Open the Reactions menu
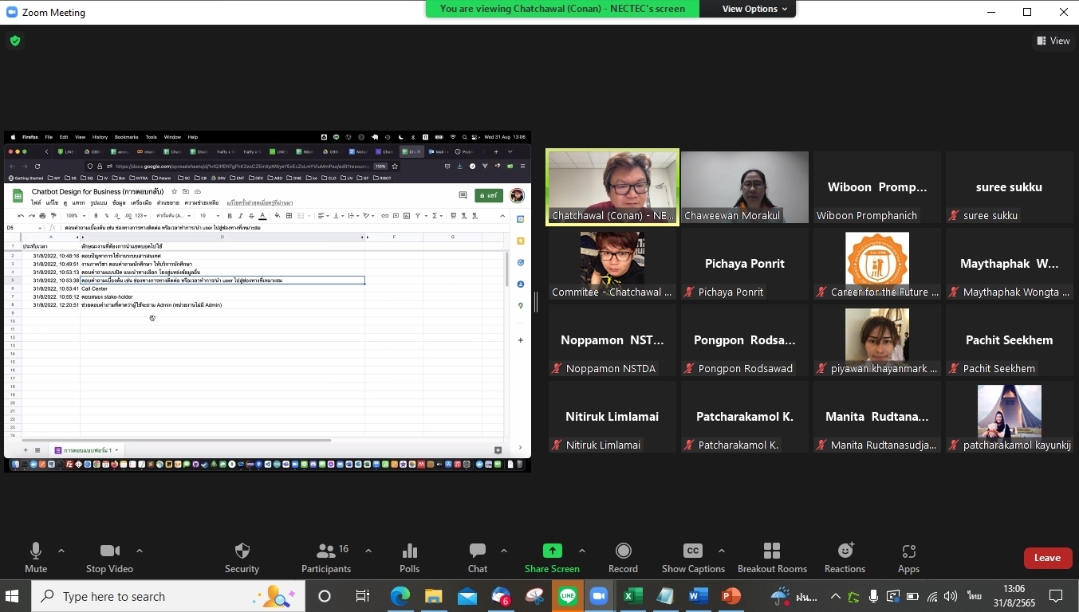Image resolution: width=1079 pixels, height=612 pixels. click(x=845, y=557)
